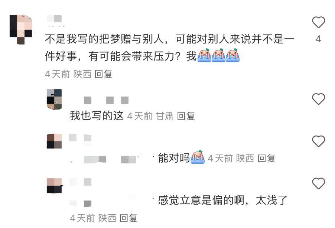Open the blurred username of top commenter
Viewport: 335px width, 228px height.
pos(55,19)
